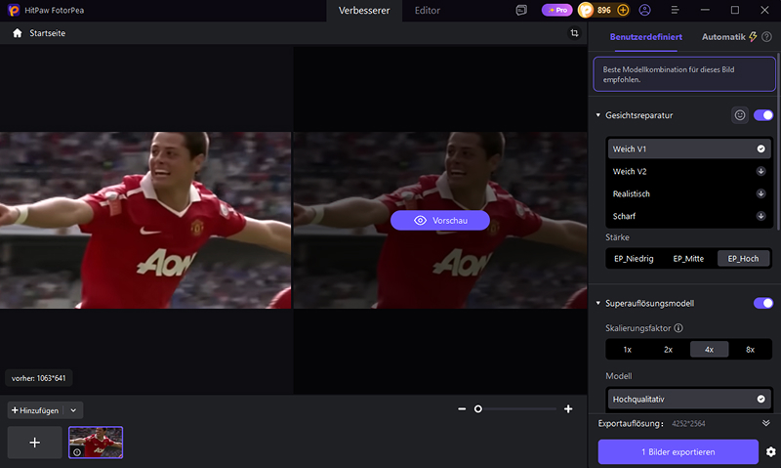Viewport: 781px width, 468px height.
Task: Click the original image preview
Action: [145, 220]
